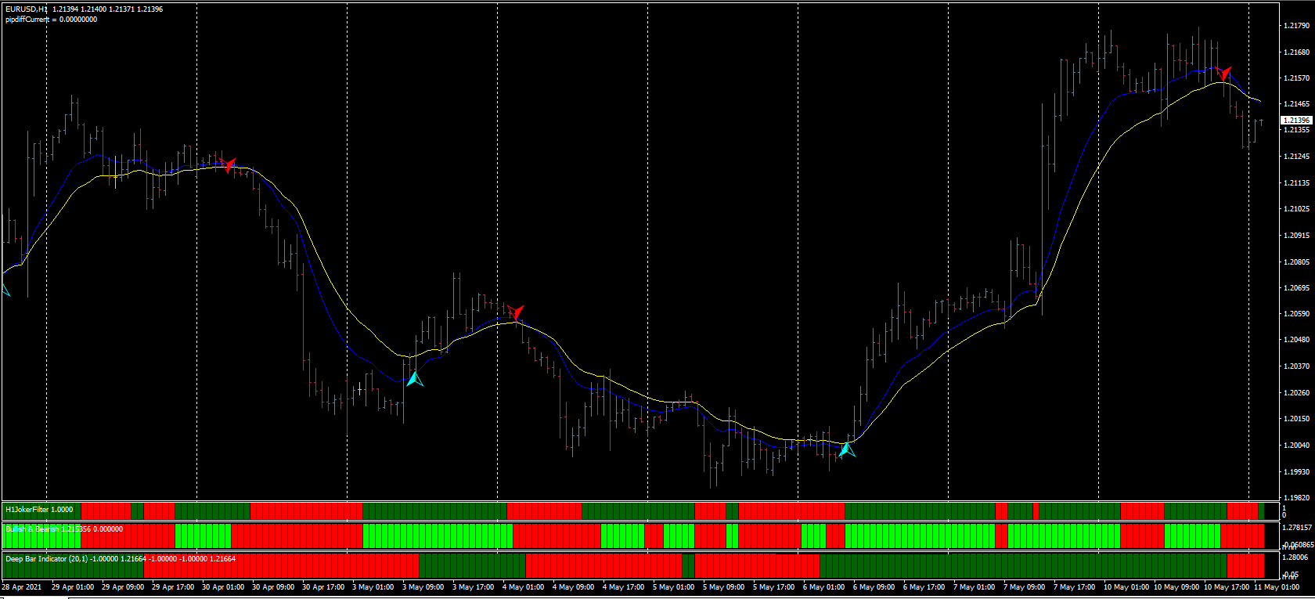
Task: Click the 1.20915 price scale label
Action: [1297, 236]
